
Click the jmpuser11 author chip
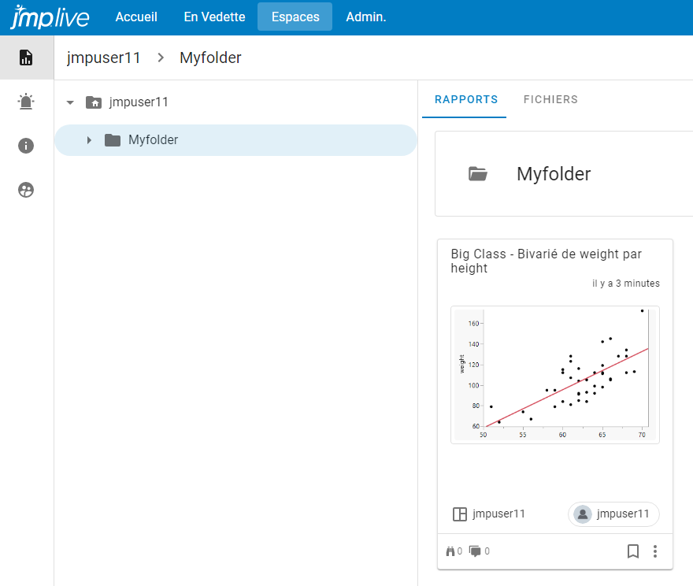613,514
